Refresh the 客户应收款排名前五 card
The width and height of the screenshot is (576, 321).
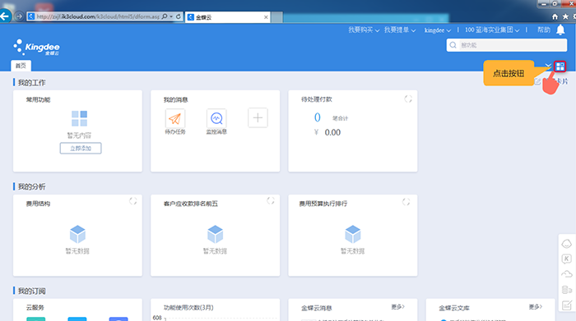tap(271, 201)
